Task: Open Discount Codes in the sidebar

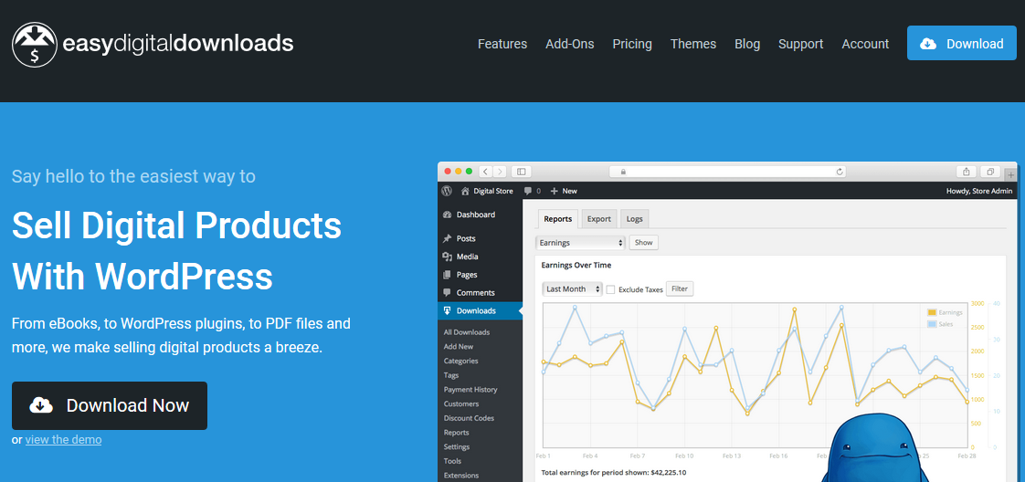Action: (x=469, y=418)
